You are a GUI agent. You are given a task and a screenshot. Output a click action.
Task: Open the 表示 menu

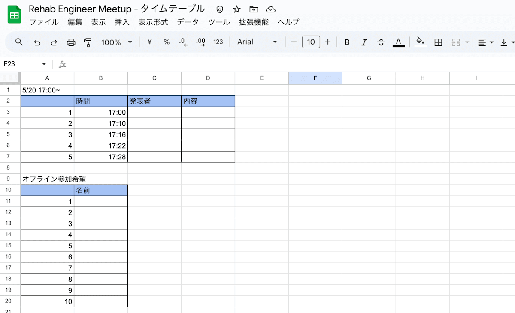(99, 22)
